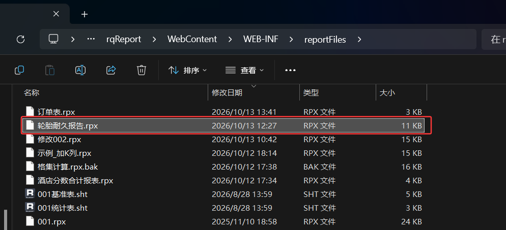The width and height of the screenshot is (506, 230).
Task: Open a new Explorer tab
Action: pos(85,14)
